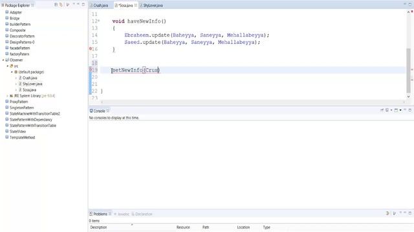Select the factoryPattern project
This screenshot has width=414, height=232.
19,54
